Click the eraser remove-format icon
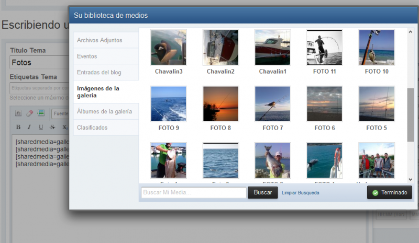419x243 pixels. (x=29, y=113)
